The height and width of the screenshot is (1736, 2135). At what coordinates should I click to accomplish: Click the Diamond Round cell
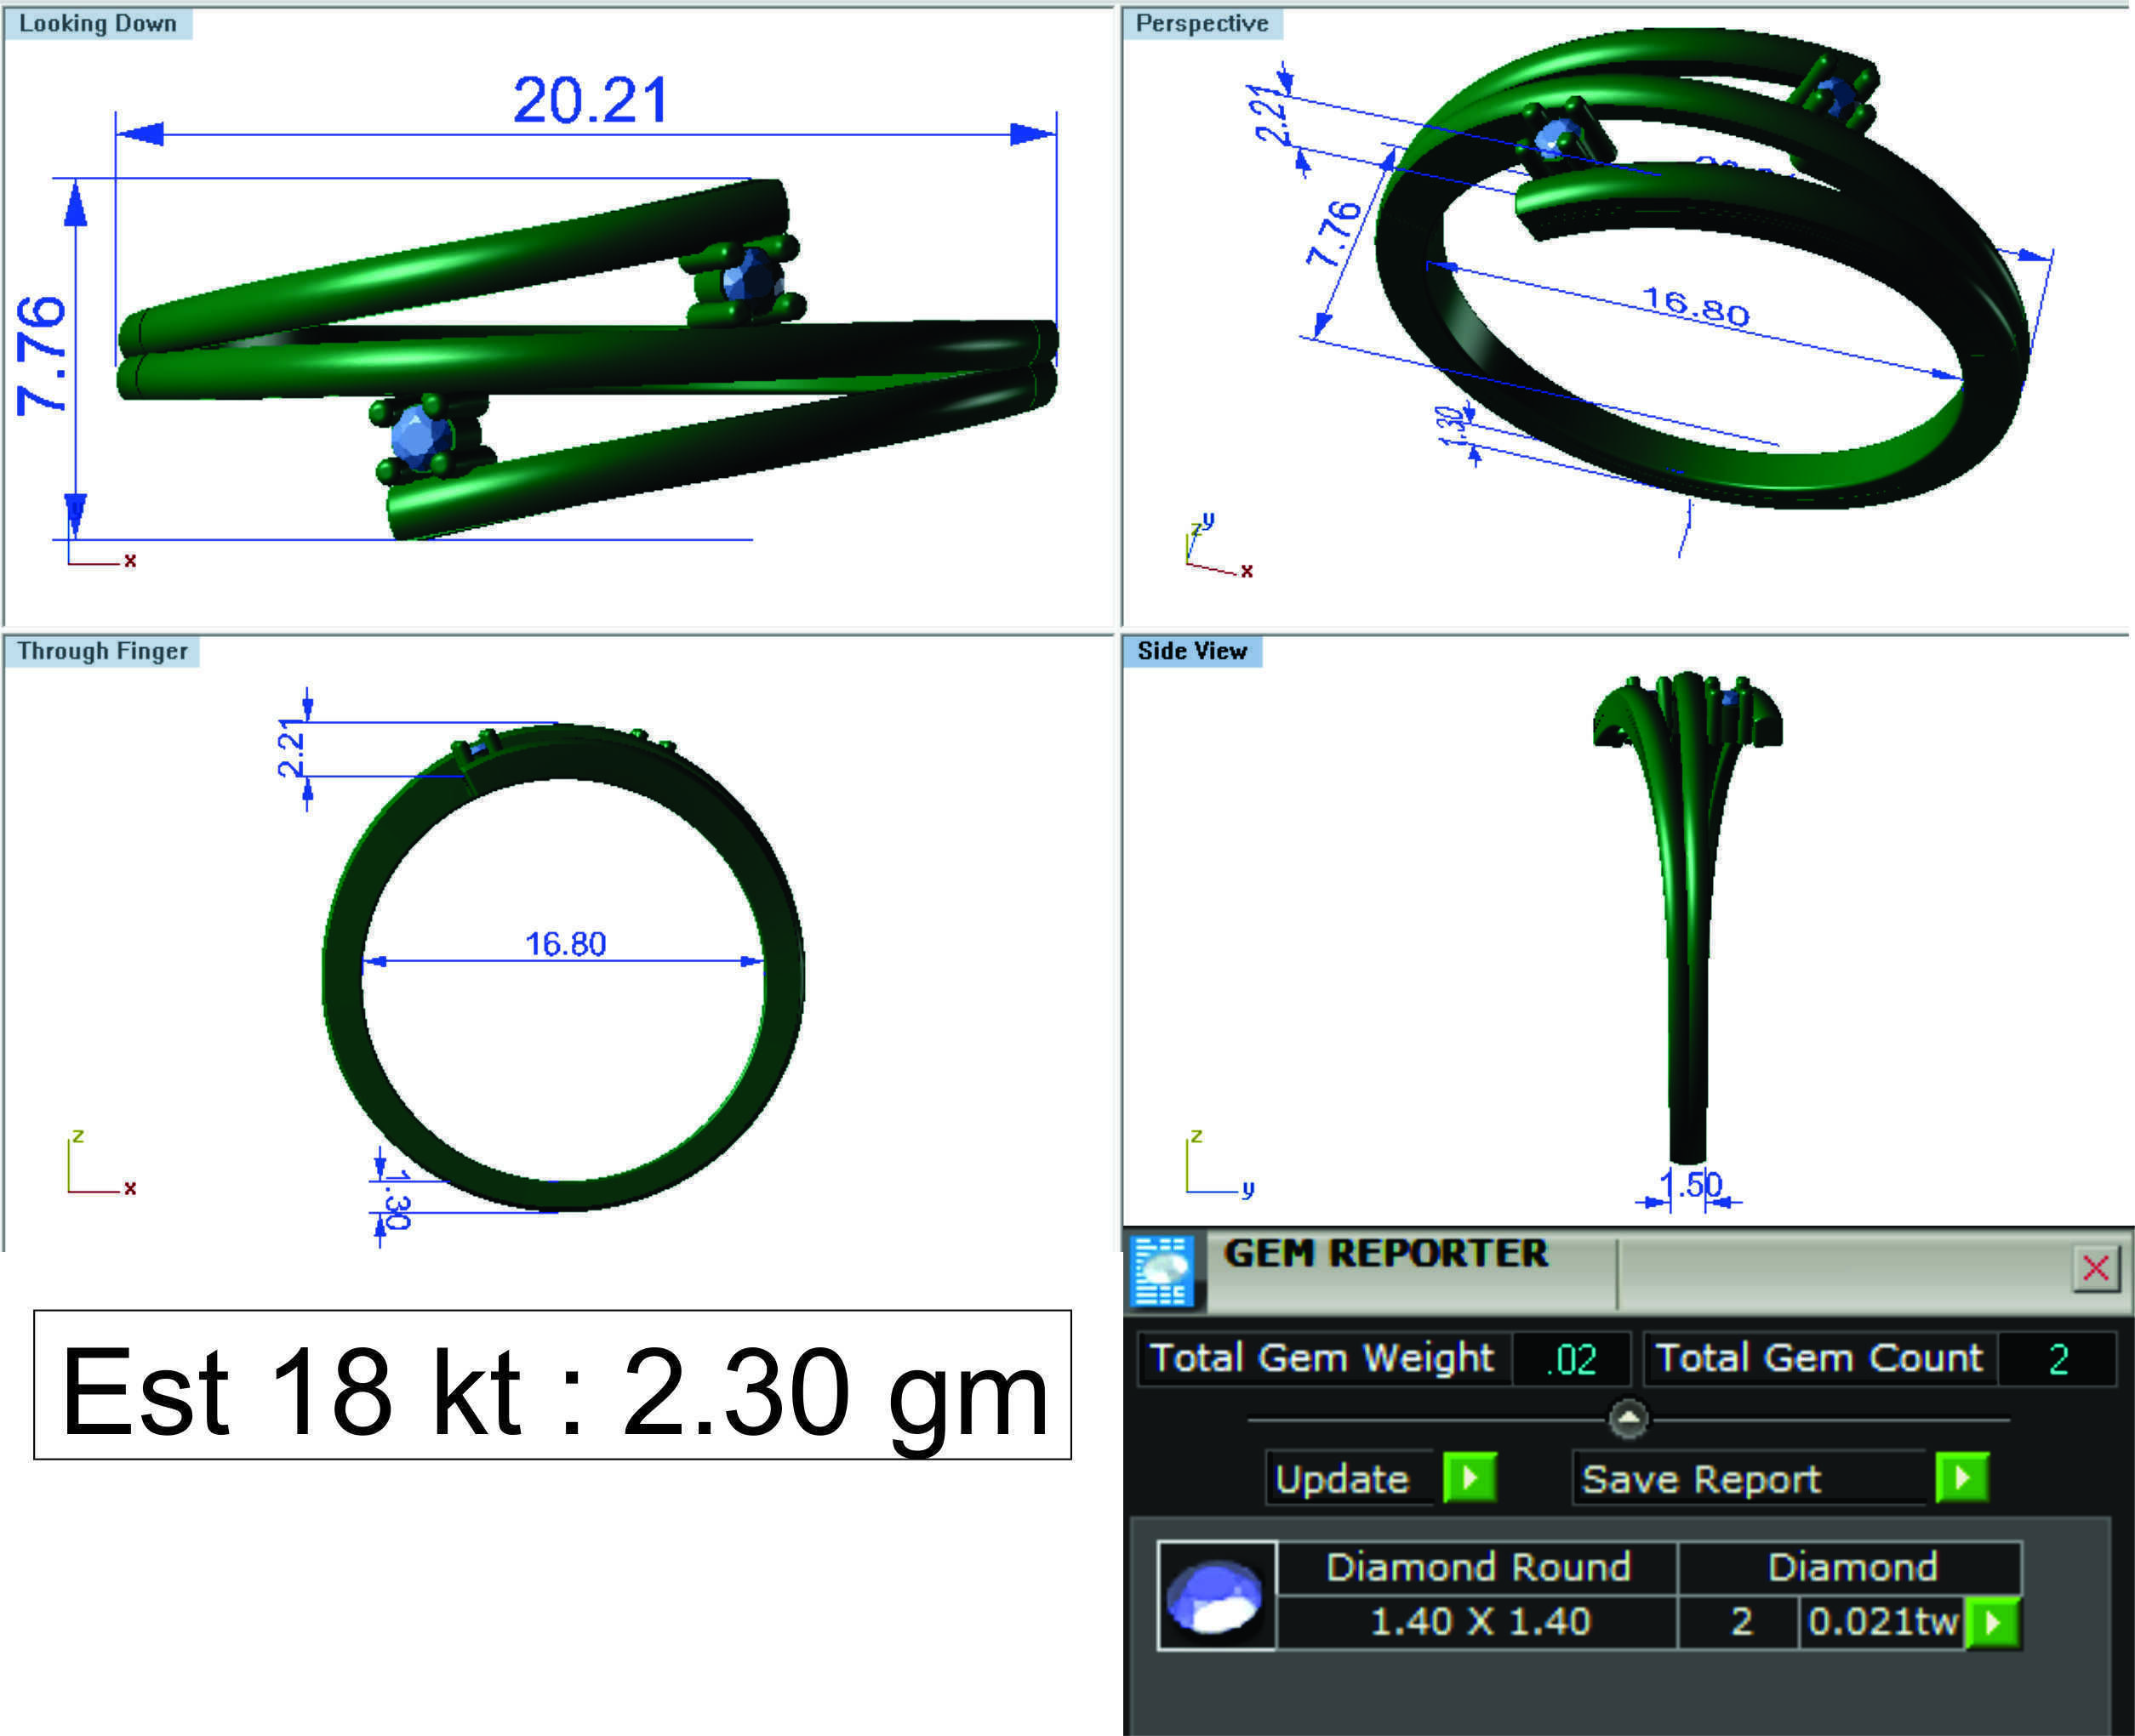coord(1478,1567)
